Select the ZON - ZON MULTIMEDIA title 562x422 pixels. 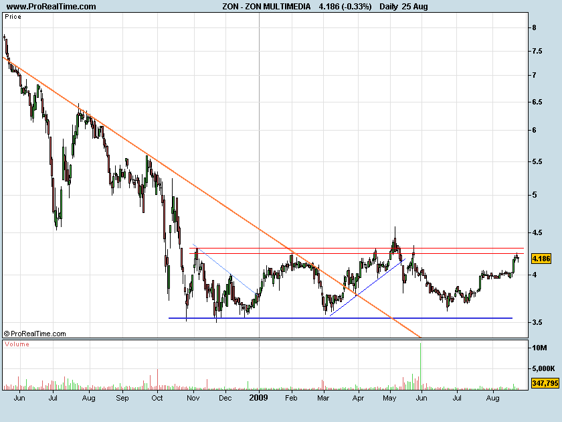click(266, 7)
